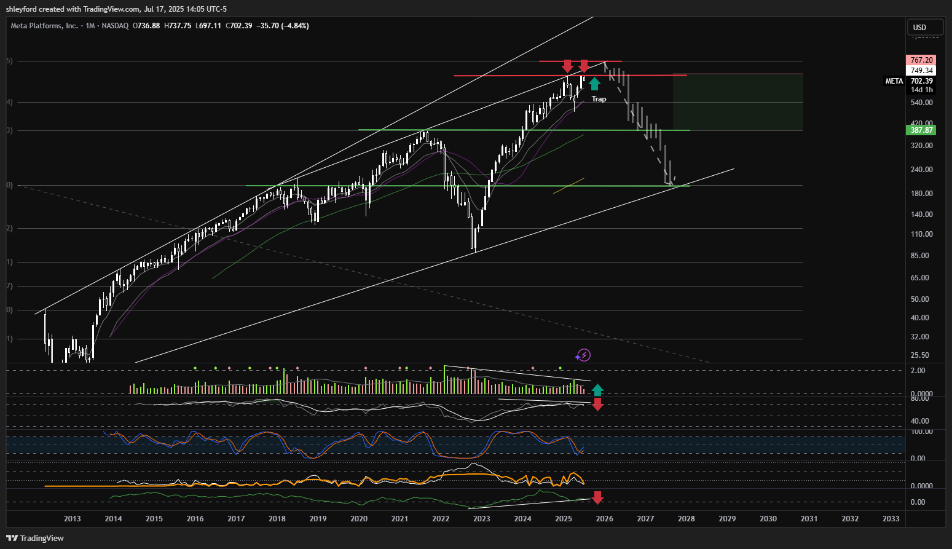
Task: Click 180.00 on the price scale
Action: click(922, 194)
